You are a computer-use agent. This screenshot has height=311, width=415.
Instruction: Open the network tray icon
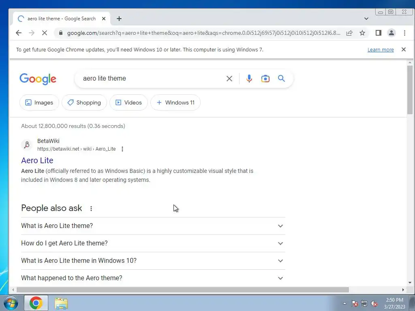(x=364, y=303)
